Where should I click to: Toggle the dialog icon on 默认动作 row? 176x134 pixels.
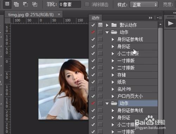(x=100, y=25)
